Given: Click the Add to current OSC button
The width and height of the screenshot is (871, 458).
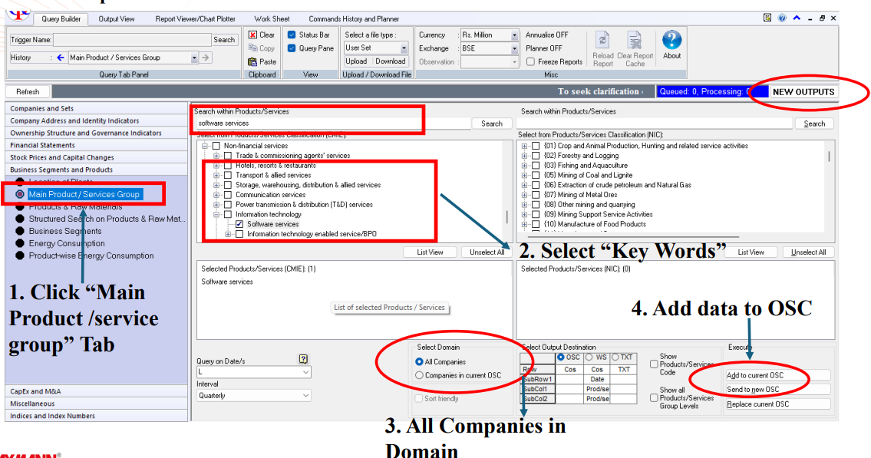Looking at the screenshot, I should coord(777,375).
